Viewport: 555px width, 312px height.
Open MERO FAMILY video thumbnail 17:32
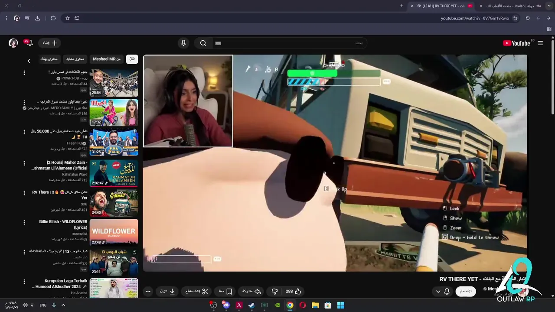pos(114,112)
